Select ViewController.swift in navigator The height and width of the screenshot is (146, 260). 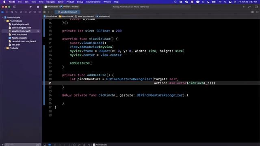click(x=21, y=31)
